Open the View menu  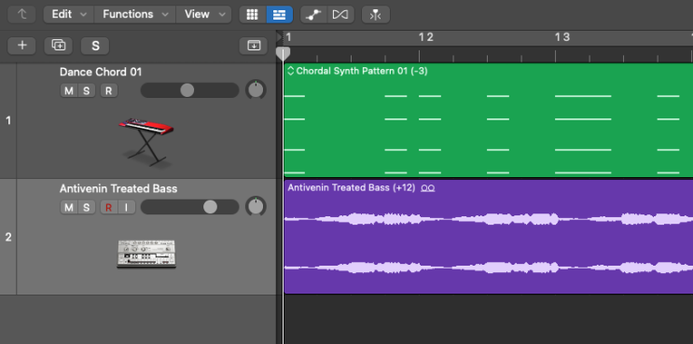click(x=203, y=15)
